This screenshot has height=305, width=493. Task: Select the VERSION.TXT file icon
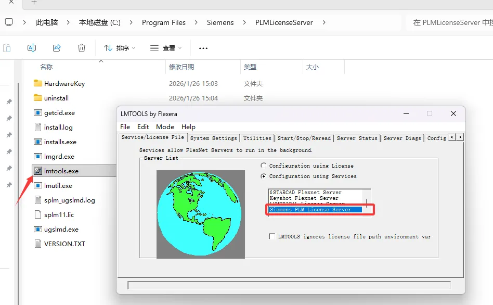tap(38, 244)
